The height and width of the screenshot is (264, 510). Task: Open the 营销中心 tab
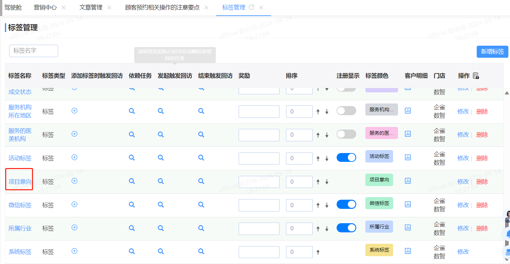coord(45,7)
